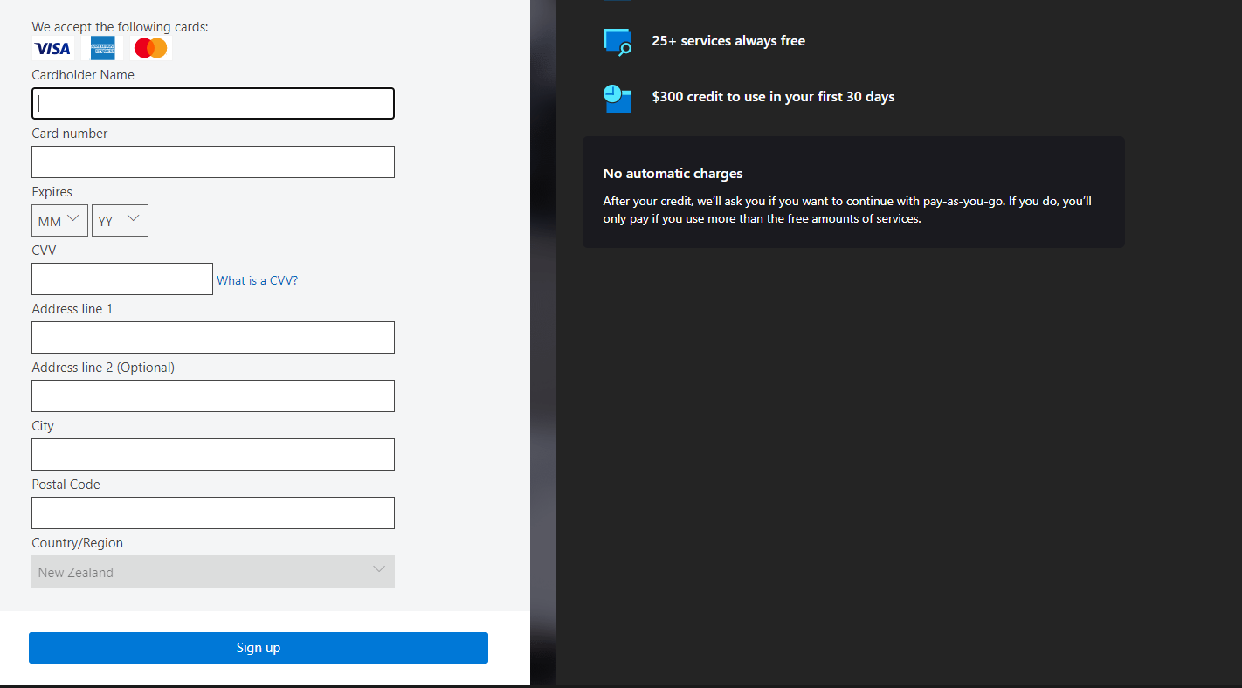
Task: Click the 'No automatic charges' heading
Action: (673, 174)
